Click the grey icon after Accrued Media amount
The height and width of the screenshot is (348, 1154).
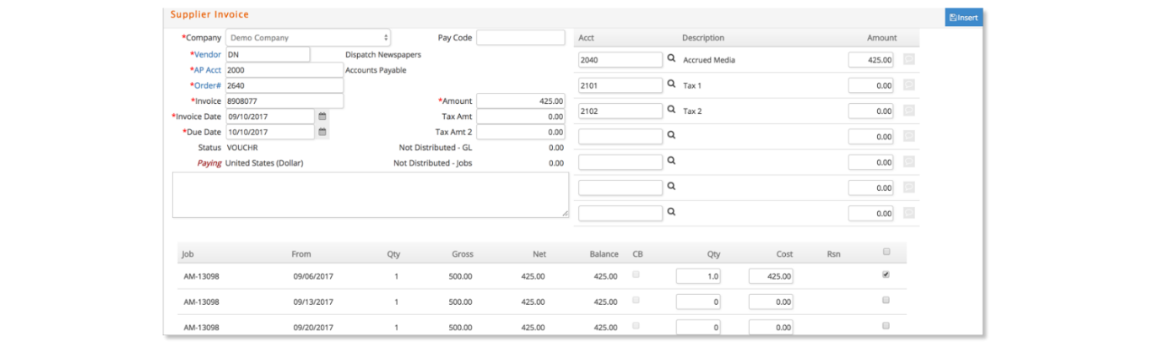coord(908,60)
